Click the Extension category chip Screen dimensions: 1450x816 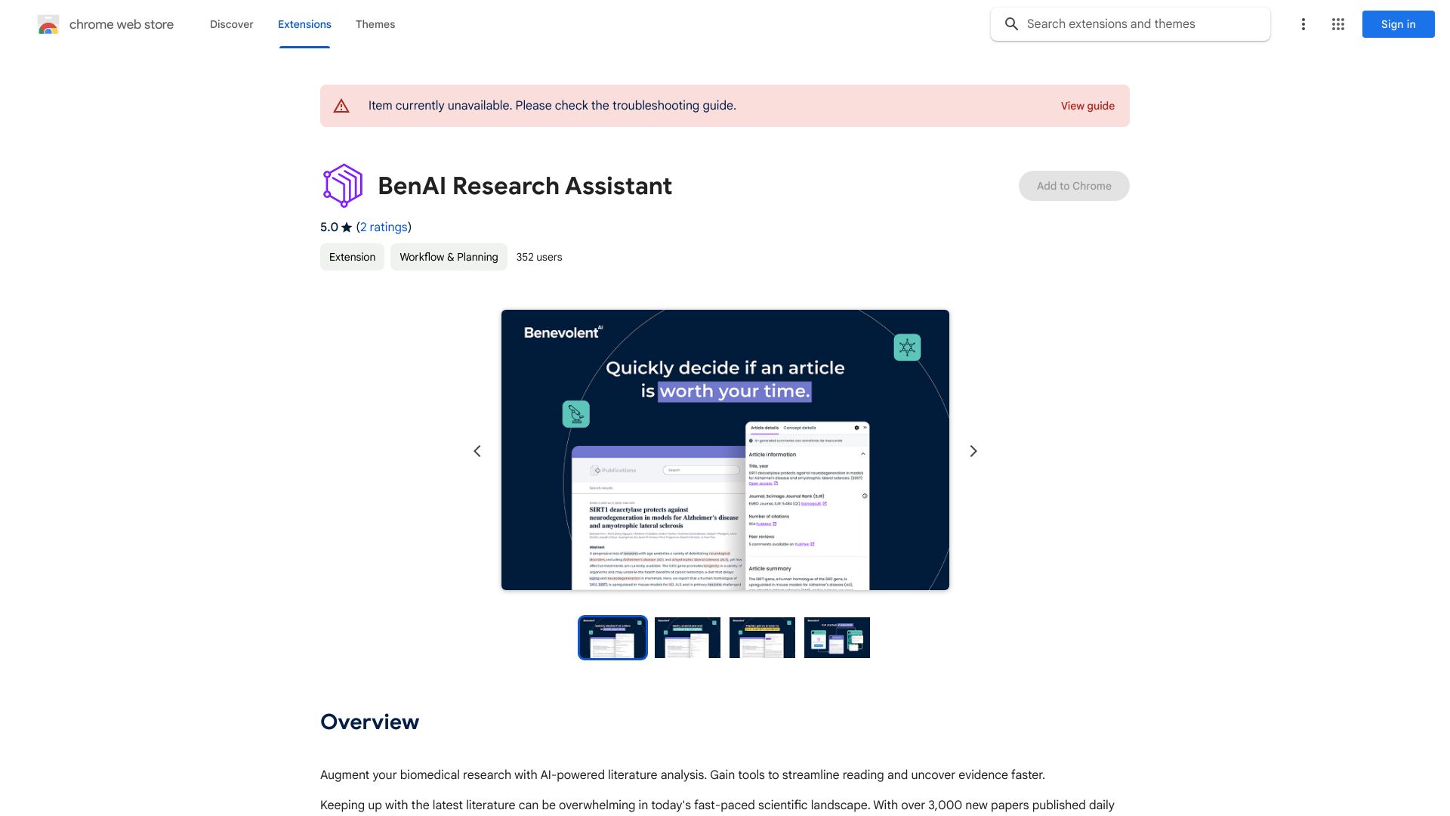(352, 257)
